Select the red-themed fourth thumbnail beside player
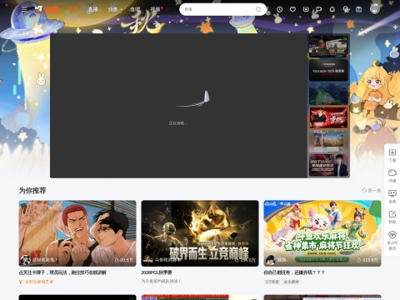400x300 pixels. pyautogui.click(x=328, y=117)
